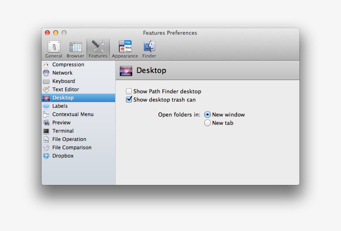The image size is (341, 231).
Task: Open the Browser preferences toolbar icon
Action: 75,47
